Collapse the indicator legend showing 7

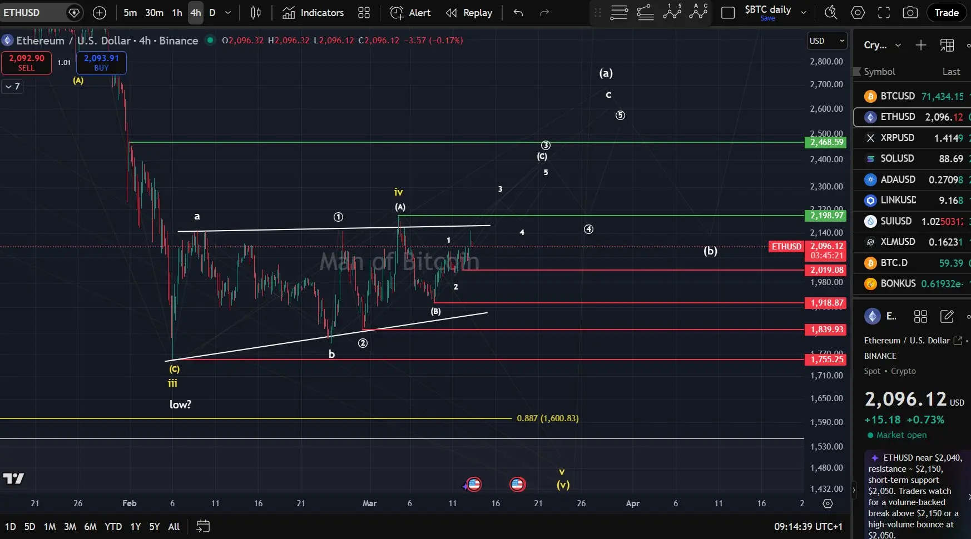(x=13, y=87)
